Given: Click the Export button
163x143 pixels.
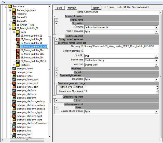Looking at the screenshot, I should [96, 8].
